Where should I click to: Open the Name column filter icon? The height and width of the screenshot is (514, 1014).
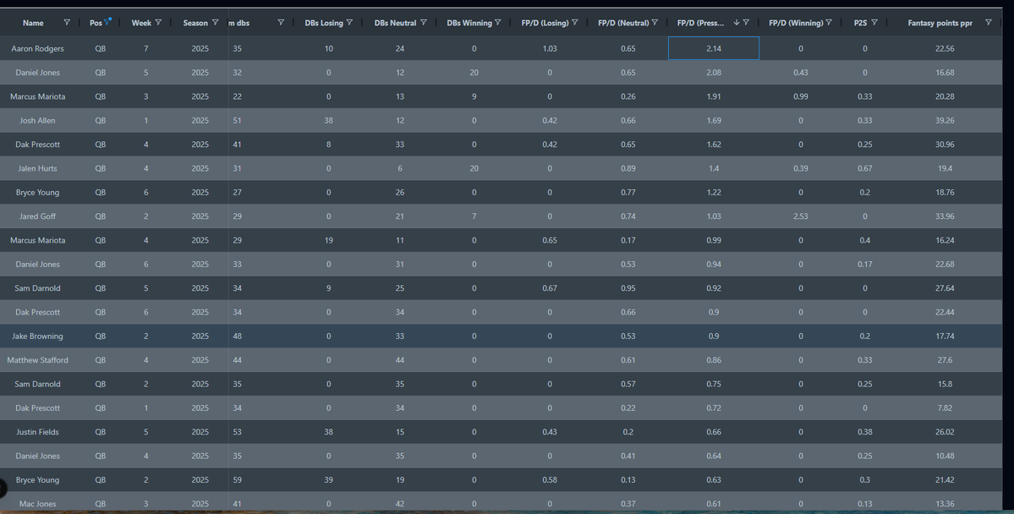[x=67, y=23]
